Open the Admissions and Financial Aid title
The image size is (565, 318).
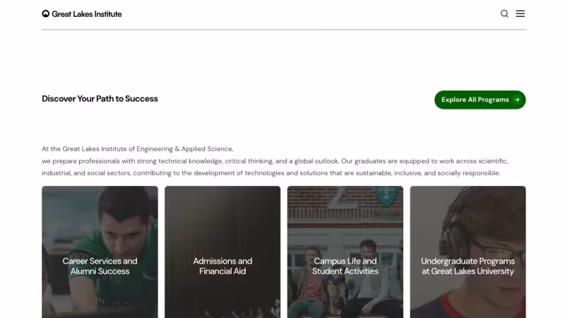click(x=222, y=266)
